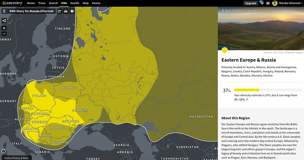Viewport: 304px width, 160px height.
Task: Click the HUNGARY map label
Action: tap(40, 122)
